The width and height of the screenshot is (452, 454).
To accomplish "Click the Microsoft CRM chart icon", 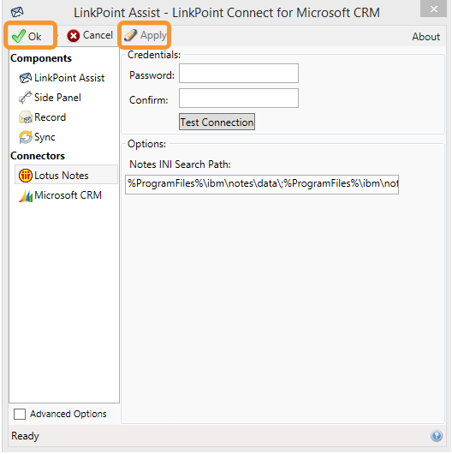I will (26, 195).
